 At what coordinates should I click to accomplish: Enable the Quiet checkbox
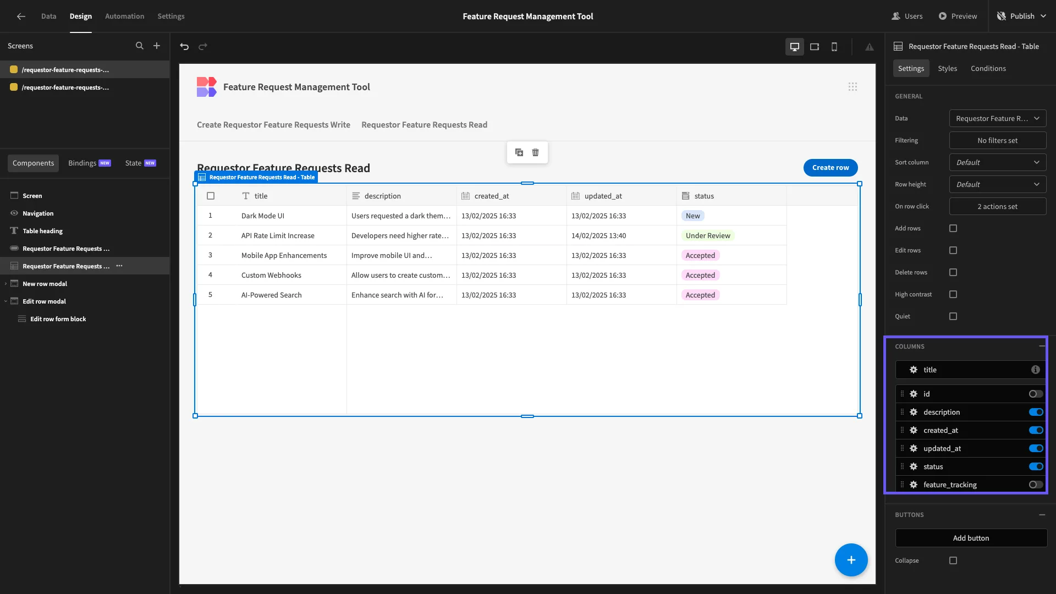click(x=953, y=316)
